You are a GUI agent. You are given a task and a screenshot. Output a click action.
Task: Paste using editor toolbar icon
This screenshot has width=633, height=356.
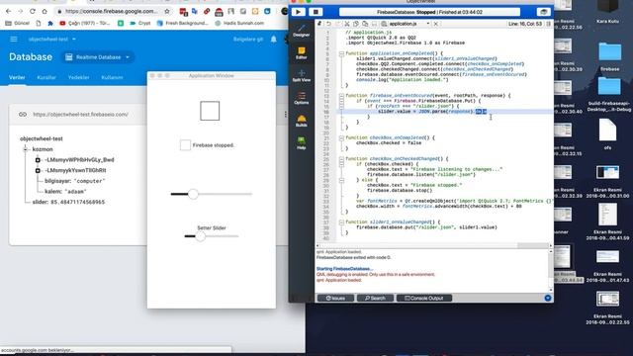pyautogui.click(x=365, y=24)
